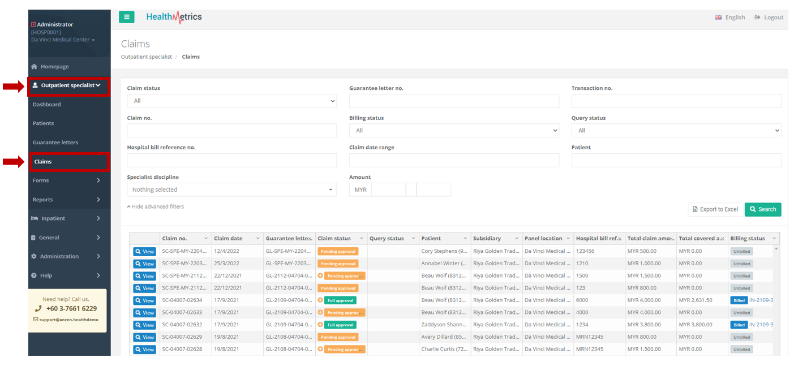794x375 pixels.
Task: Open Help via the question mark icon
Action: [34, 275]
